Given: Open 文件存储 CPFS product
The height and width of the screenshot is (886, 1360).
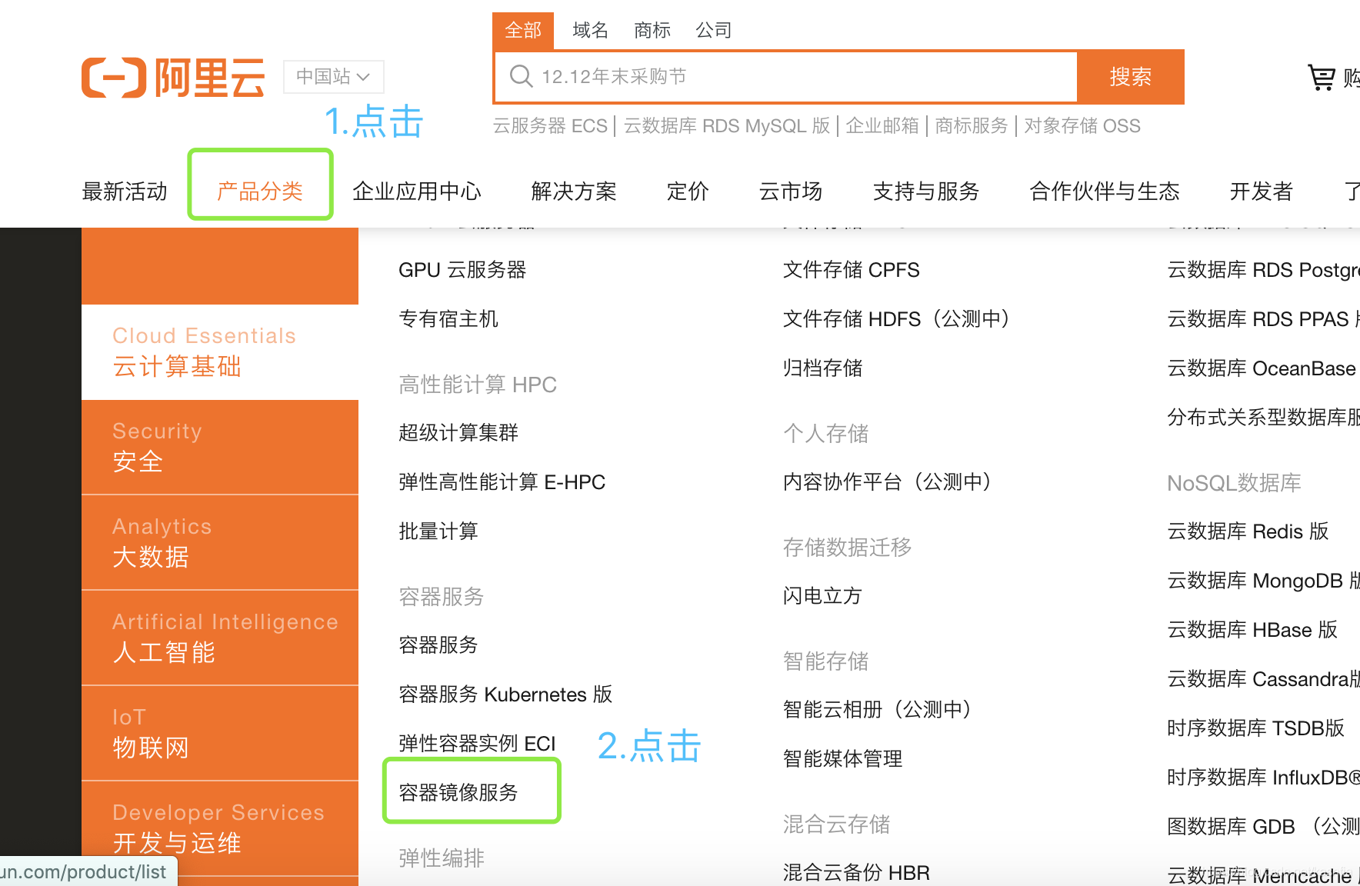Looking at the screenshot, I should [851, 270].
